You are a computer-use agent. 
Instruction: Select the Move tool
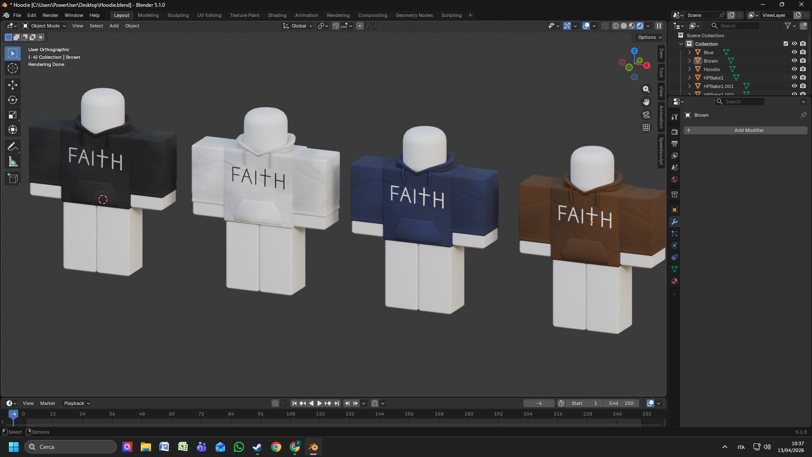13,85
